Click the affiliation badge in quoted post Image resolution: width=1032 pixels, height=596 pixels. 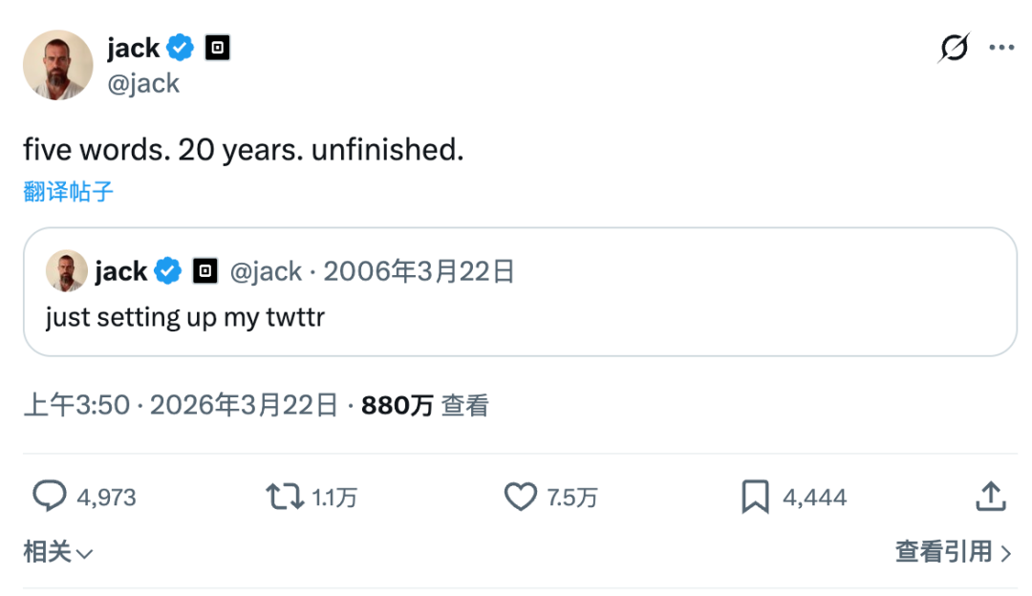pos(204,271)
